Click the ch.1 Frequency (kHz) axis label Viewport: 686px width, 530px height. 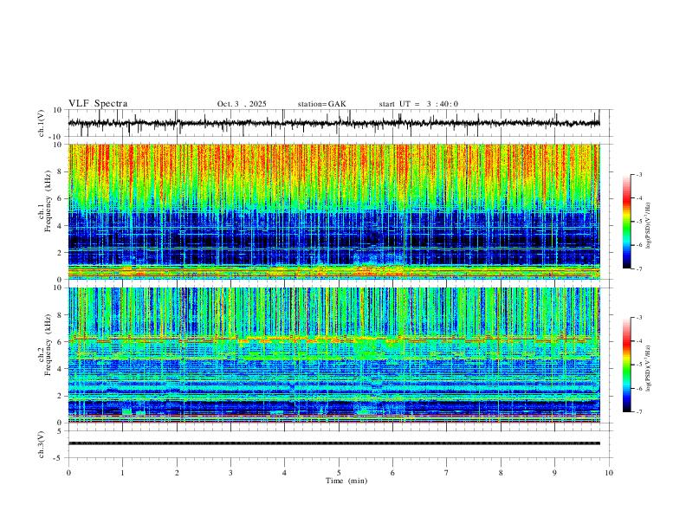coord(45,201)
